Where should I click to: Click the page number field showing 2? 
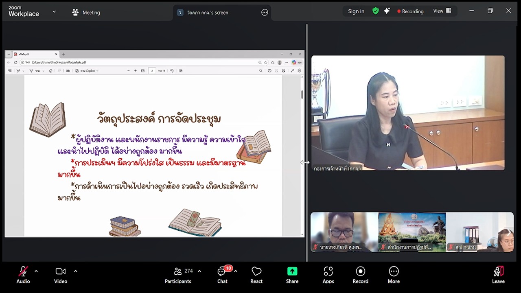tap(152, 70)
